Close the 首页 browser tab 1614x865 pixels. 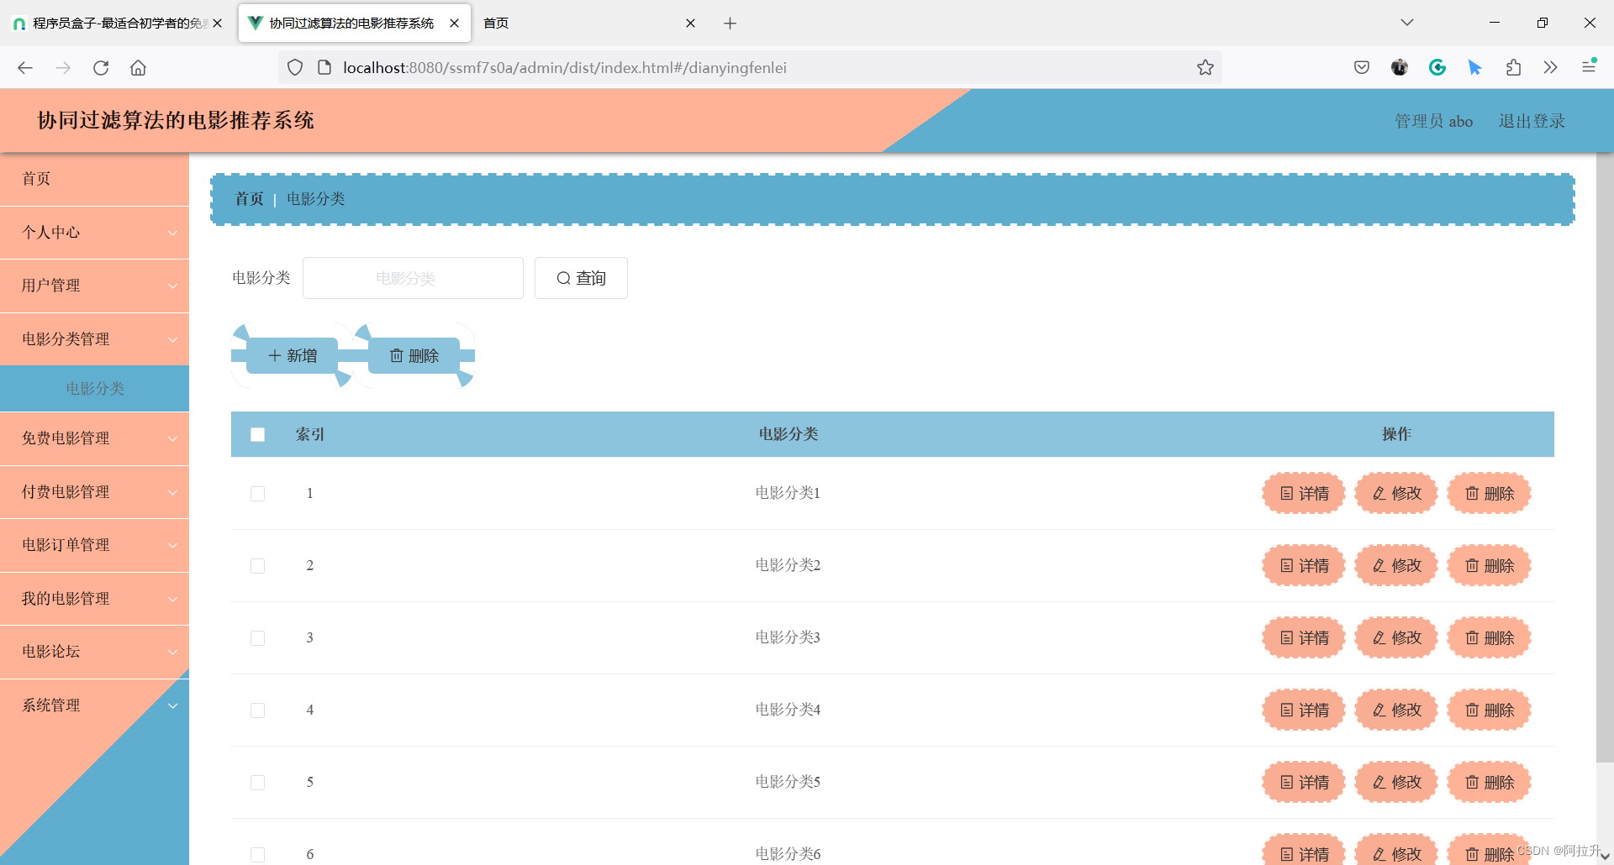(x=690, y=24)
